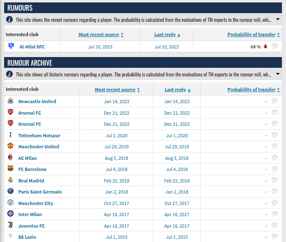Open the FC Barcelona club link

pos(32,169)
